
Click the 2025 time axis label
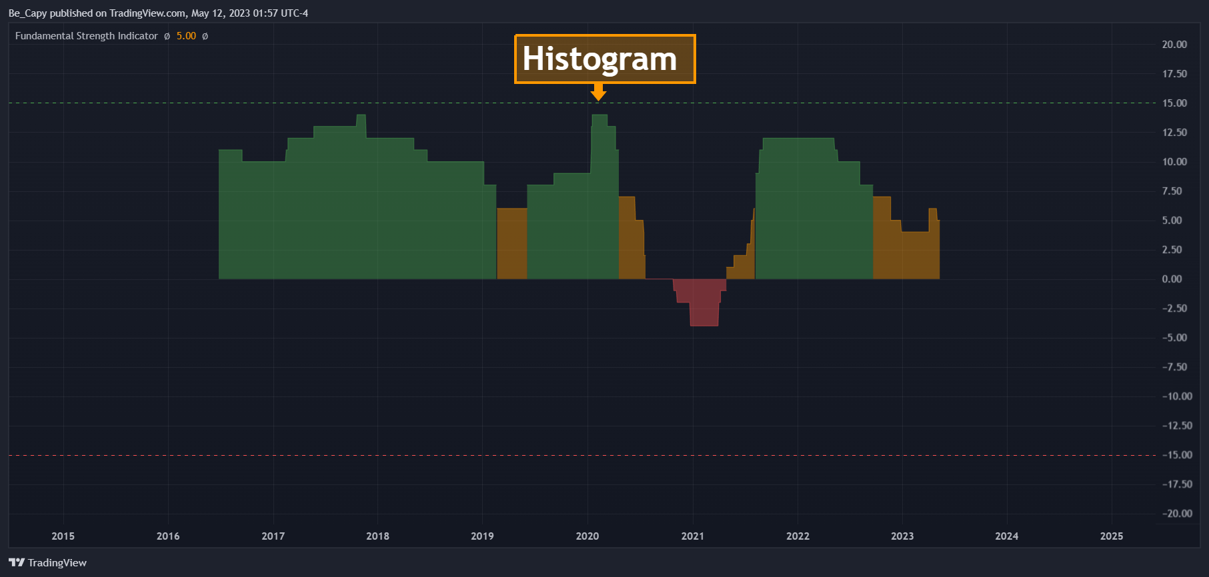click(1112, 536)
